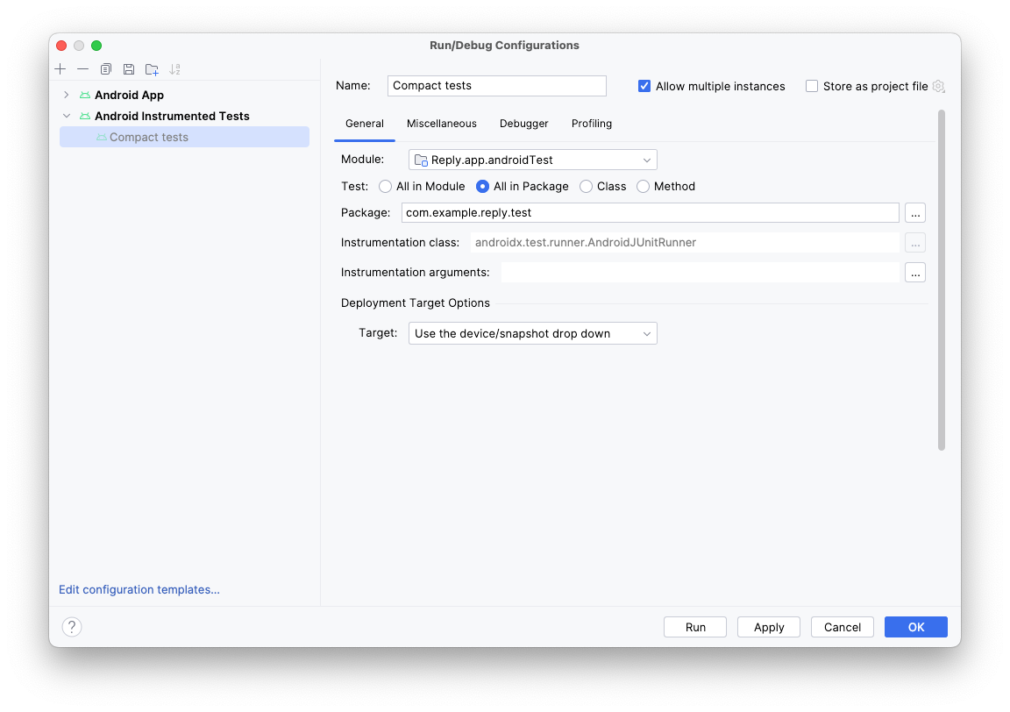Open the deployment Target dropdown
This screenshot has height=712, width=1010.
click(x=532, y=333)
